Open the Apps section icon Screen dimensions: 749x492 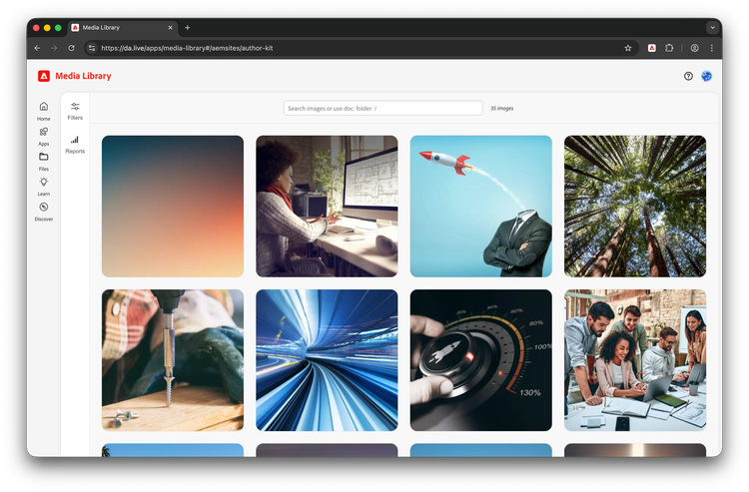coord(43,132)
